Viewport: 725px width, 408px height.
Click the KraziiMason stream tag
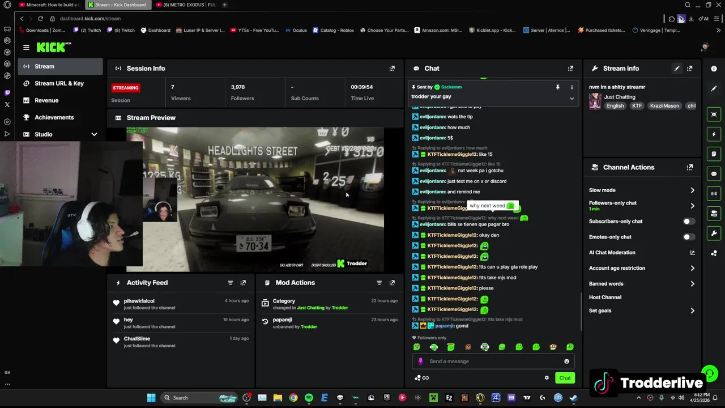click(x=664, y=106)
